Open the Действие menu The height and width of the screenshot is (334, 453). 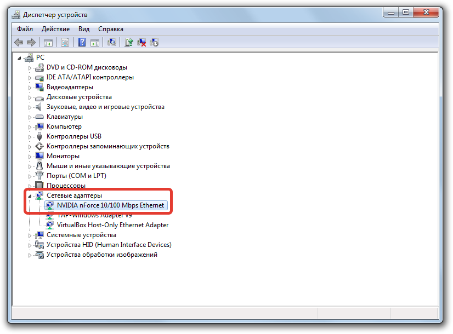[x=55, y=29]
